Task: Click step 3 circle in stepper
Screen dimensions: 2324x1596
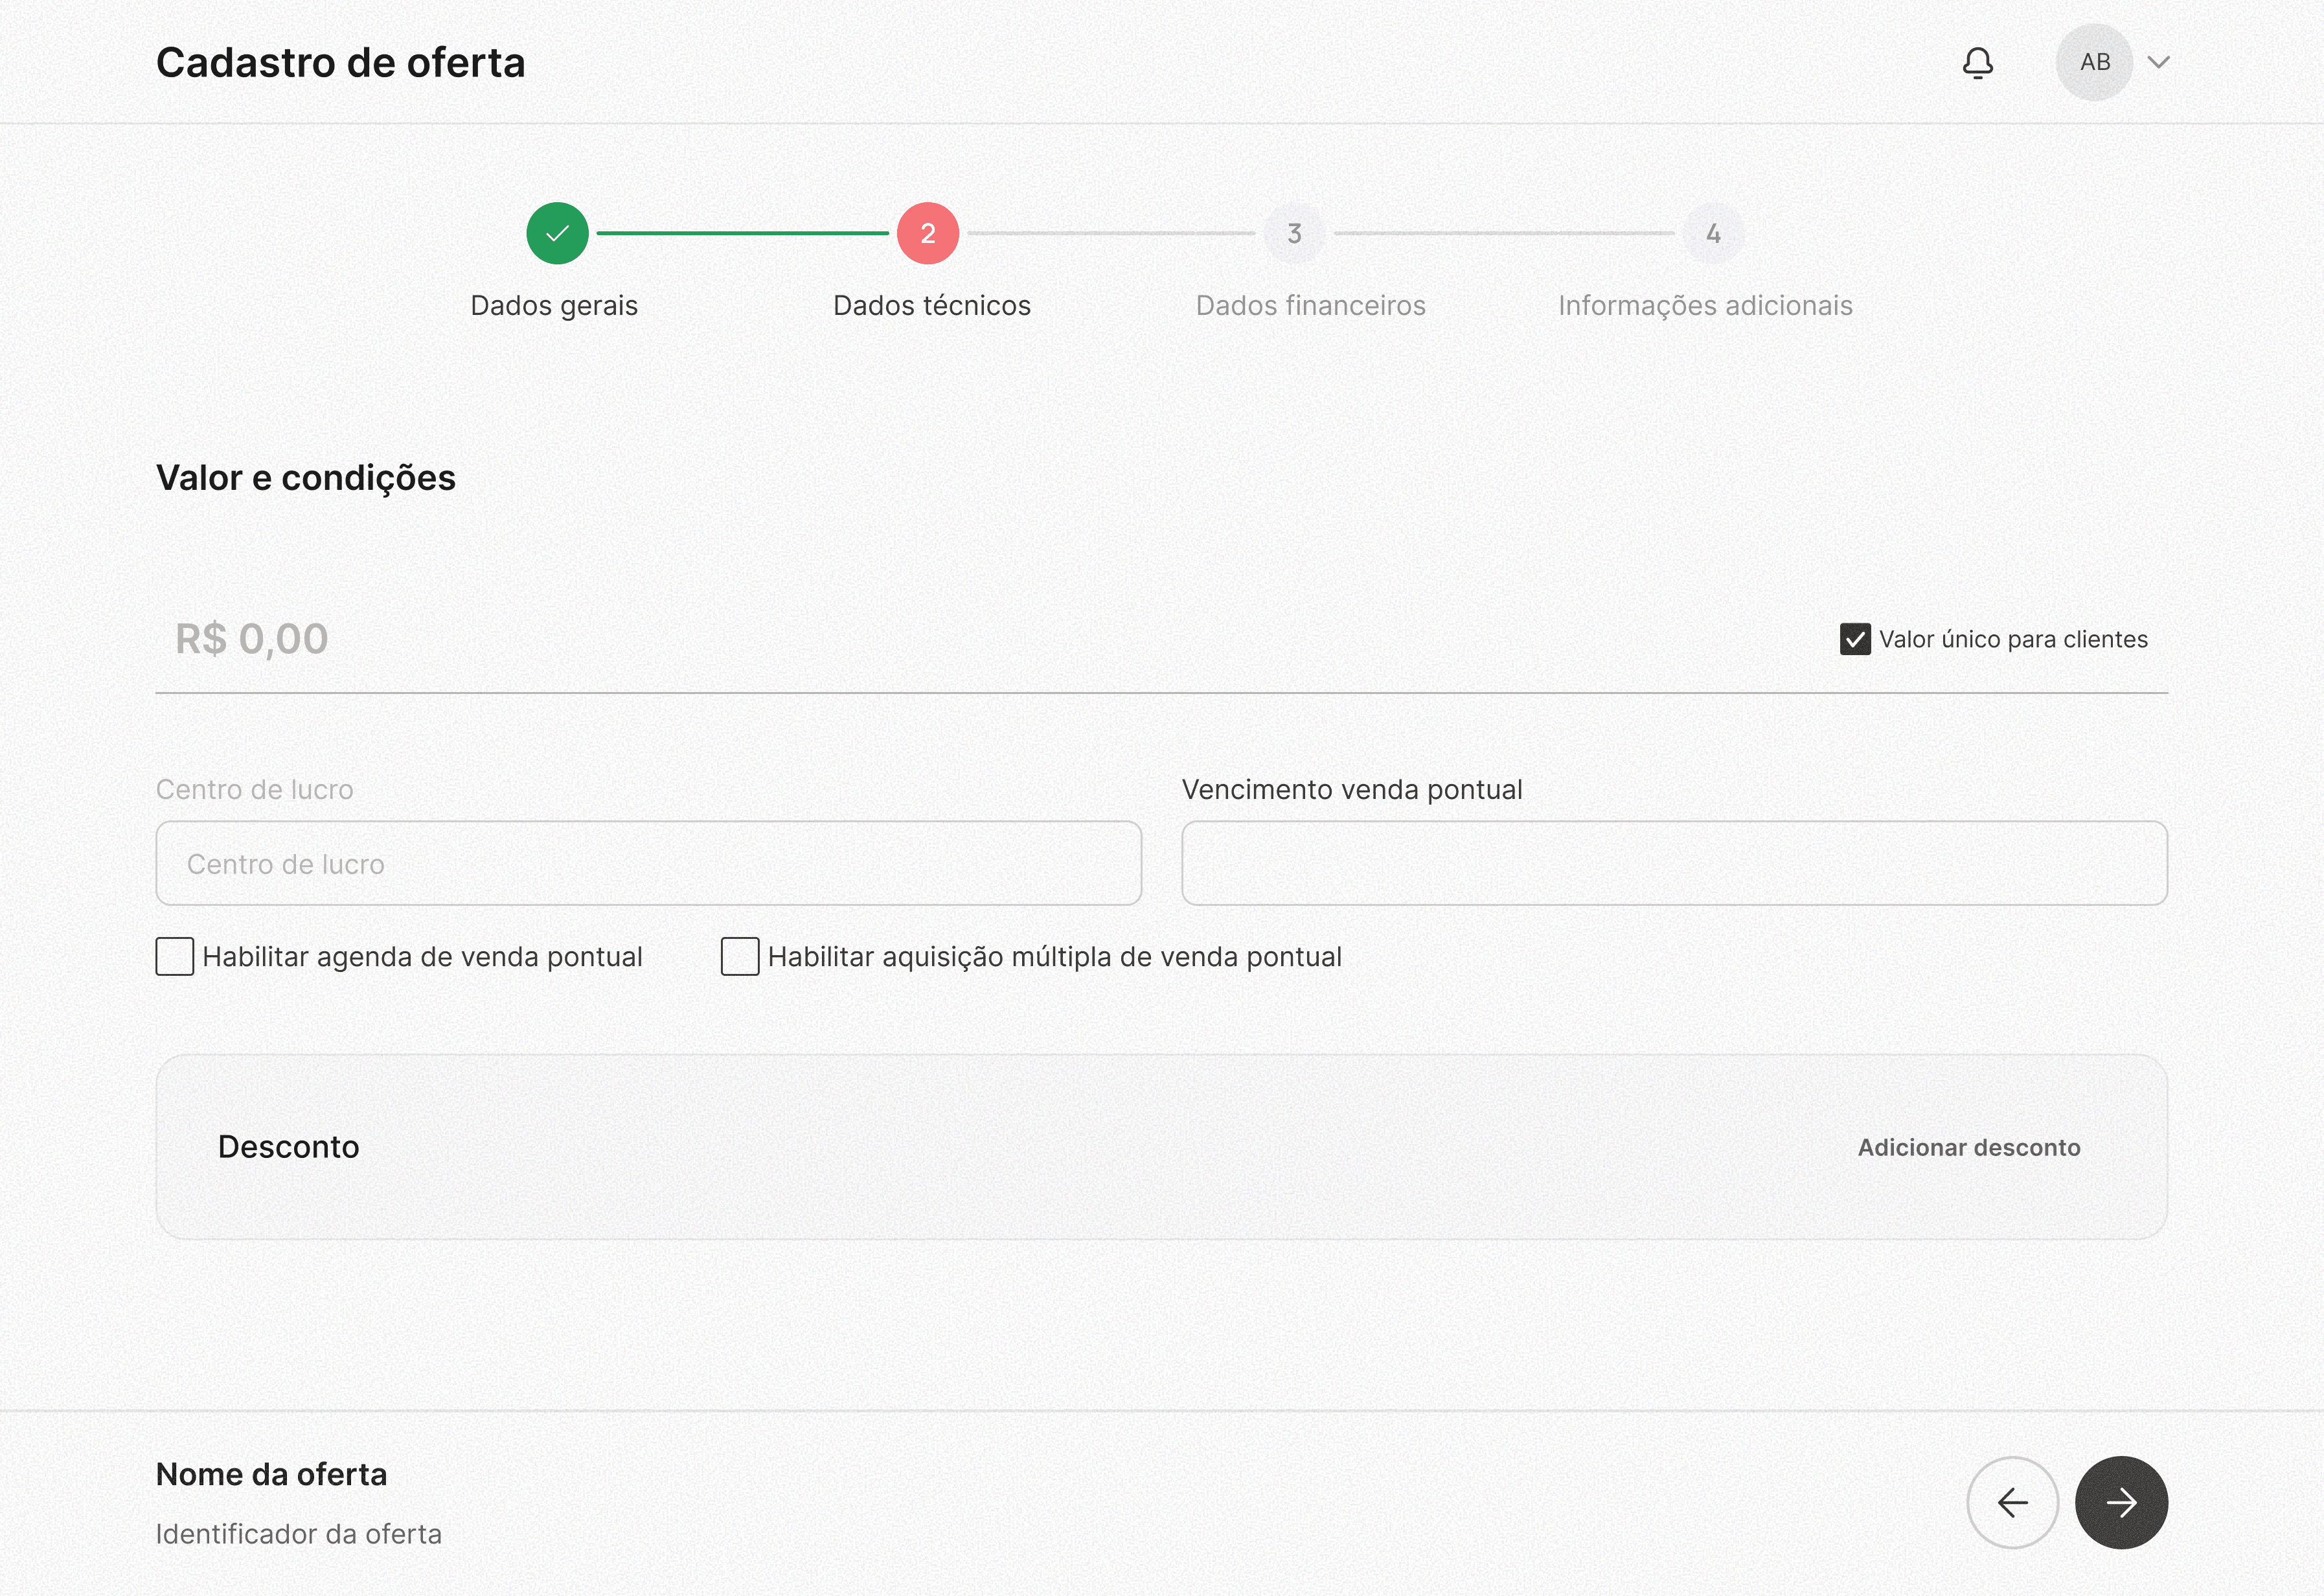Action: pyautogui.click(x=1294, y=233)
